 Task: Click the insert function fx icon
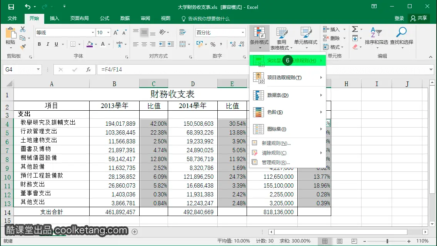(88, 69)
